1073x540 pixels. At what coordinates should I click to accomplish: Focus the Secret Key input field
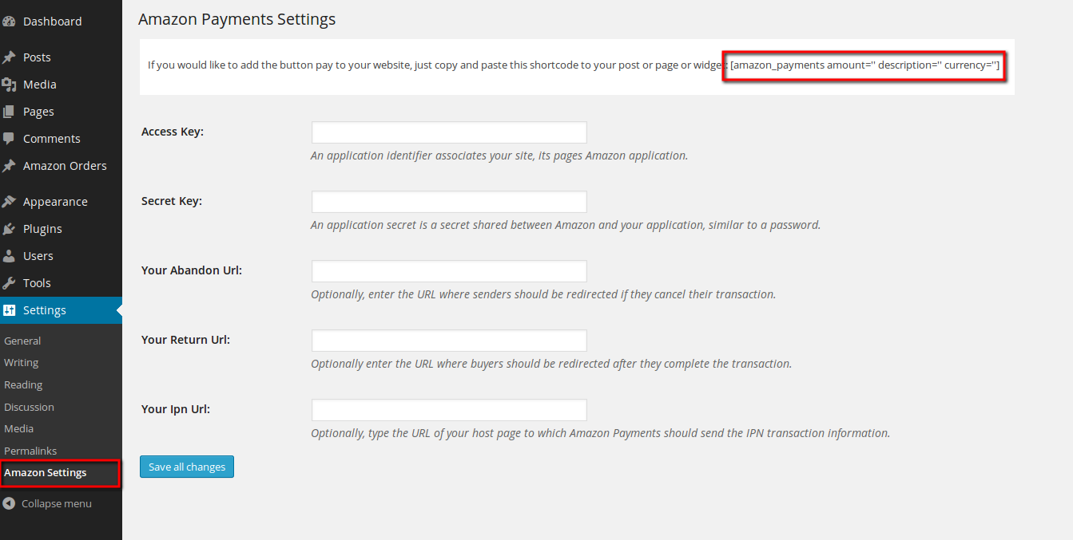pyautogui.click(x=449, y=202)
